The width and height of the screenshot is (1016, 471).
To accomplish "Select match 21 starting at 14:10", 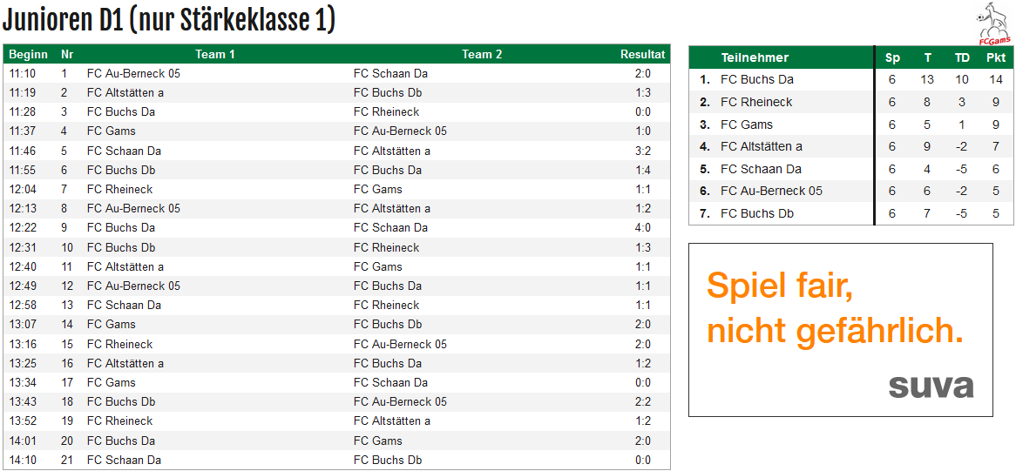I will click(337, 460).
